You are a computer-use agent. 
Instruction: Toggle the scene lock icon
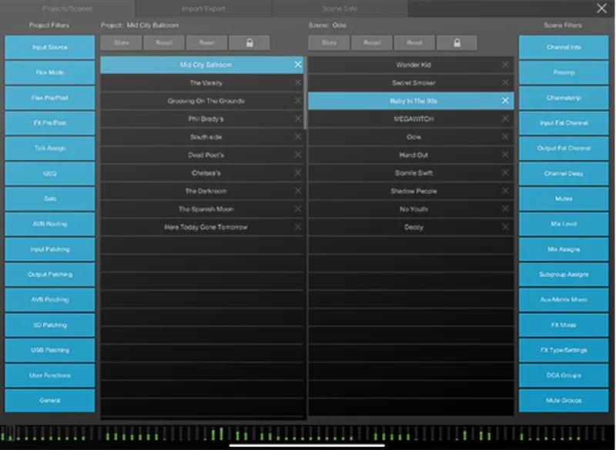[x=457, y=43]
